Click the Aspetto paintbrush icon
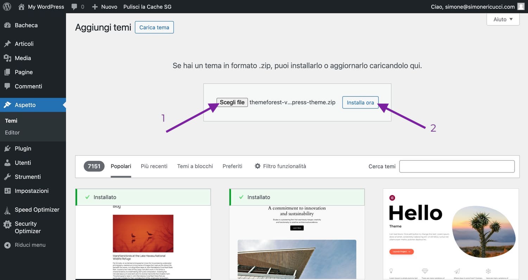This screenshot has width=528, height=280. point(7,105)
